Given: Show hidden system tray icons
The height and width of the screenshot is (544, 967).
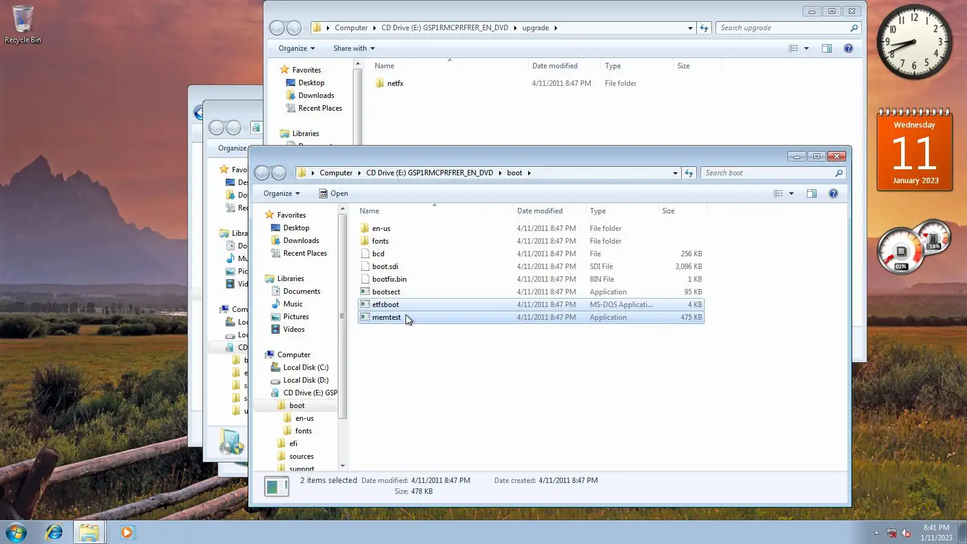Looking at the screenshot, I should pyautogui.click(x=876, y=533).
